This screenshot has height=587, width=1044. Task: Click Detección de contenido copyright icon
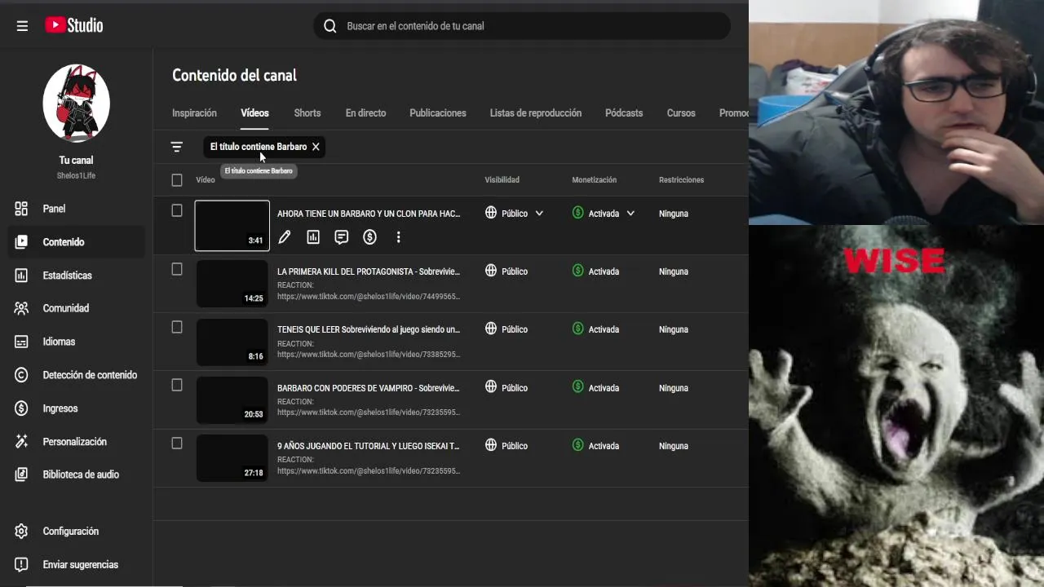(x=21, y=375)
